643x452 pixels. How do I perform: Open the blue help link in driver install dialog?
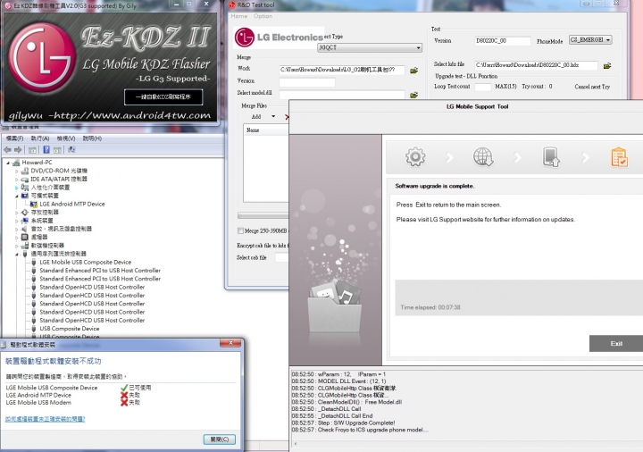click(46, 419)
